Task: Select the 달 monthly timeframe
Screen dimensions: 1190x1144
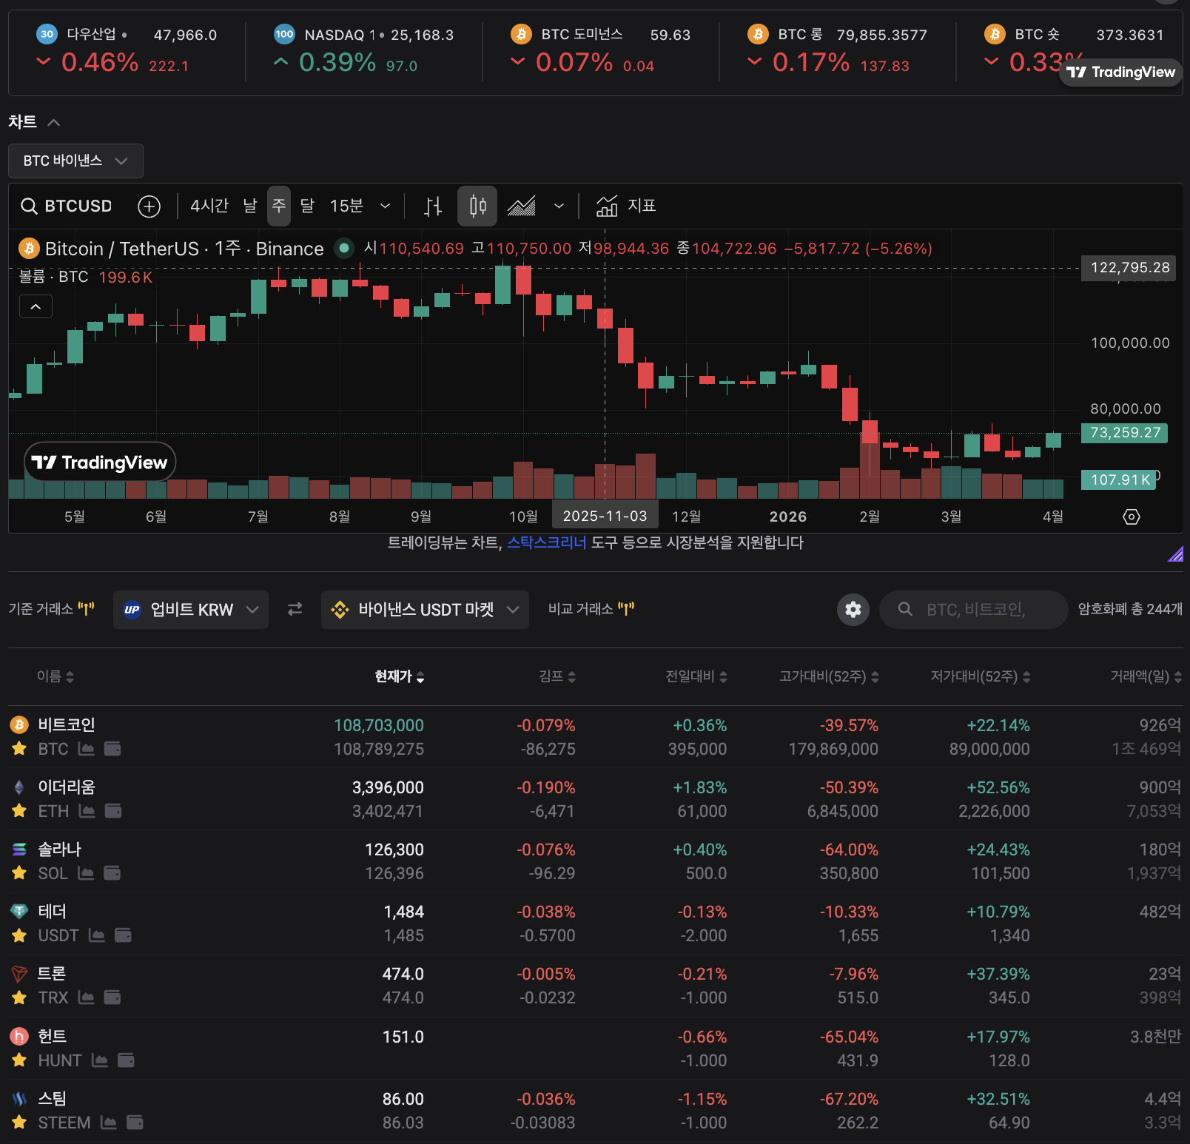Action: (x=307, y=206)
